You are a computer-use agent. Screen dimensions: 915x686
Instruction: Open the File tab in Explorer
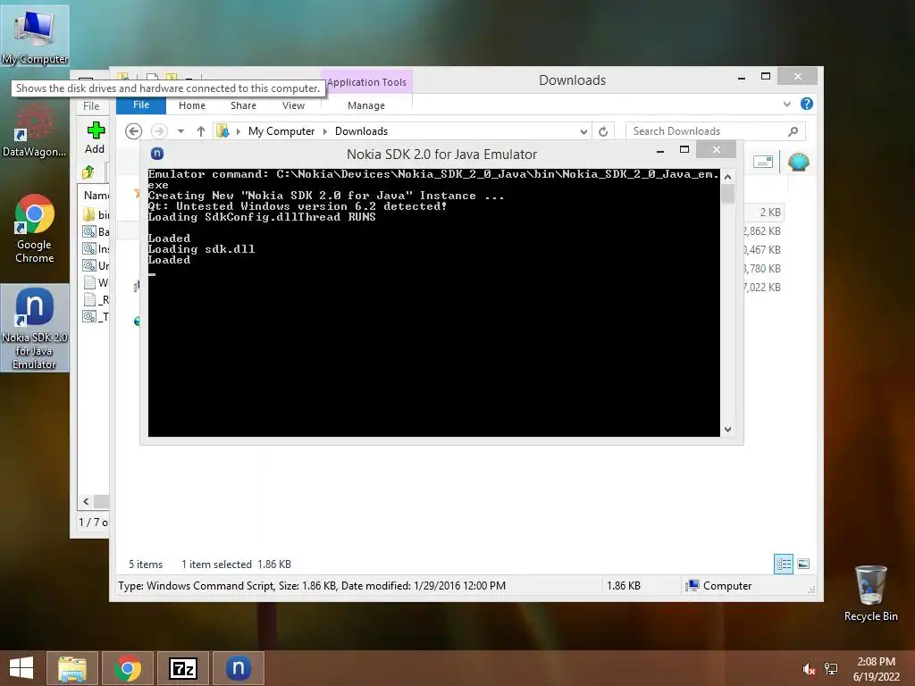tap(141, 105)
